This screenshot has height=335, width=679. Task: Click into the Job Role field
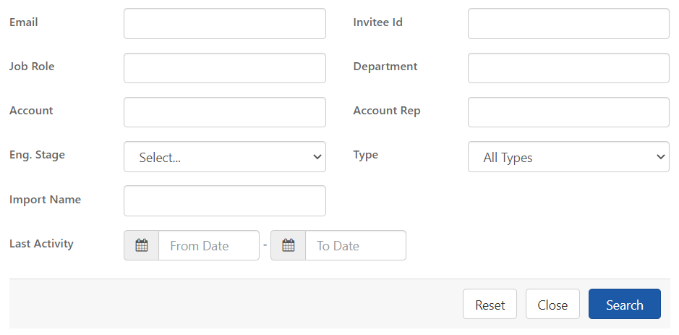pyautogui.click(x=225, y=68)
